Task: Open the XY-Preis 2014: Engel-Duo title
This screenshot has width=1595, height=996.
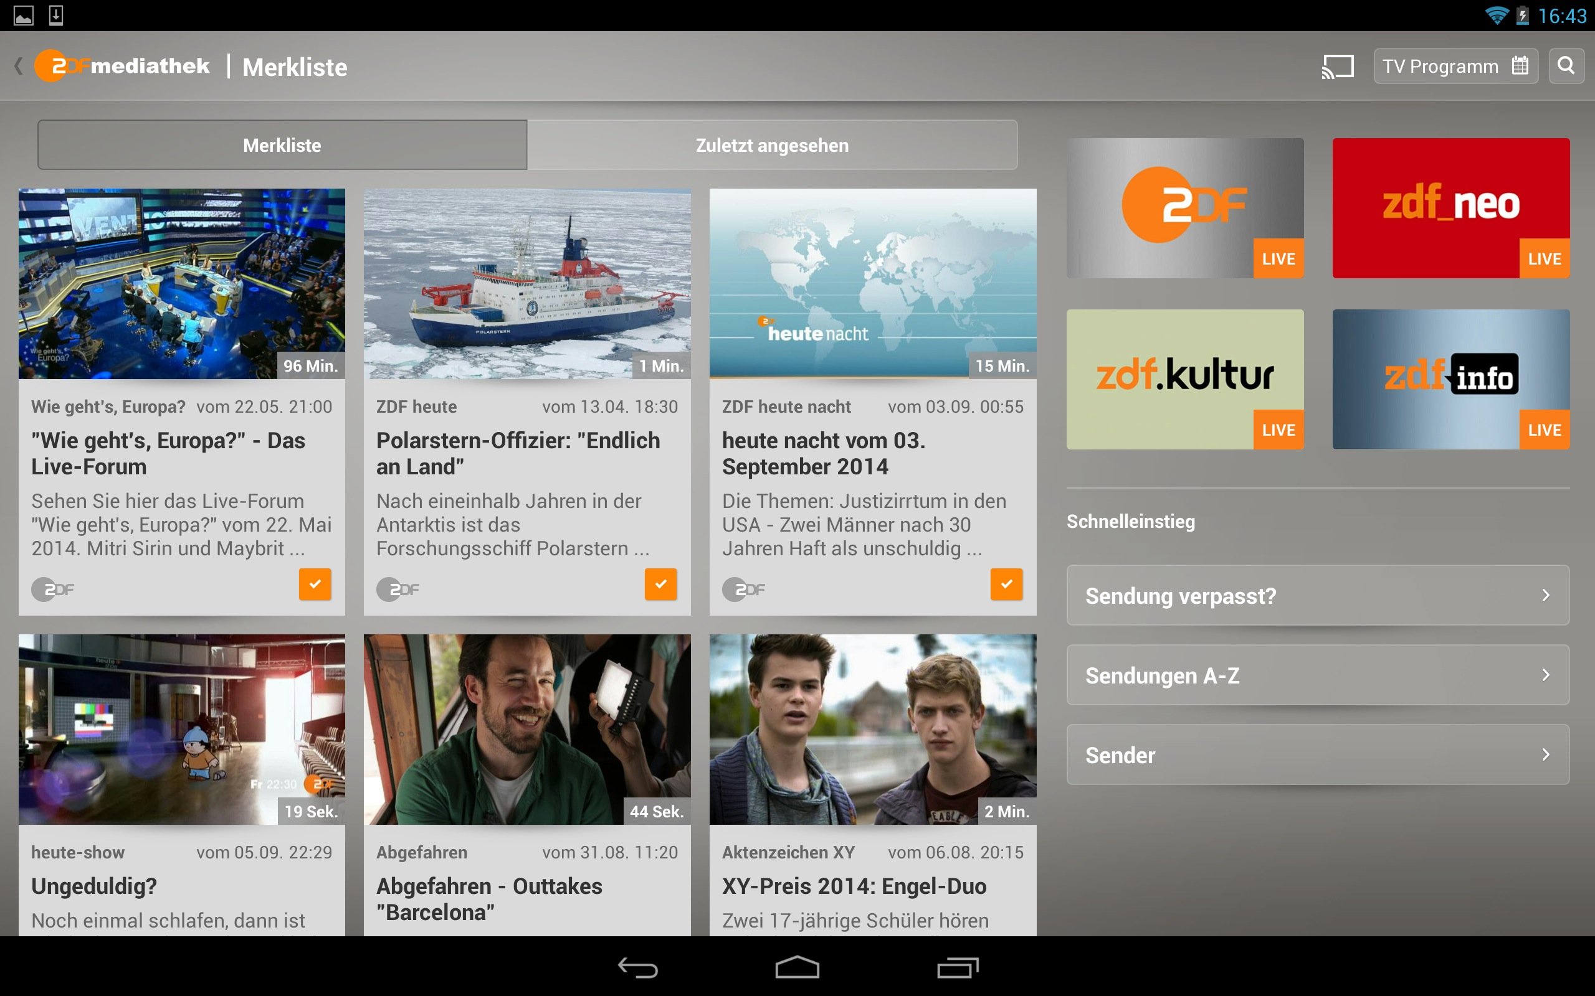Action: (854, 886)
